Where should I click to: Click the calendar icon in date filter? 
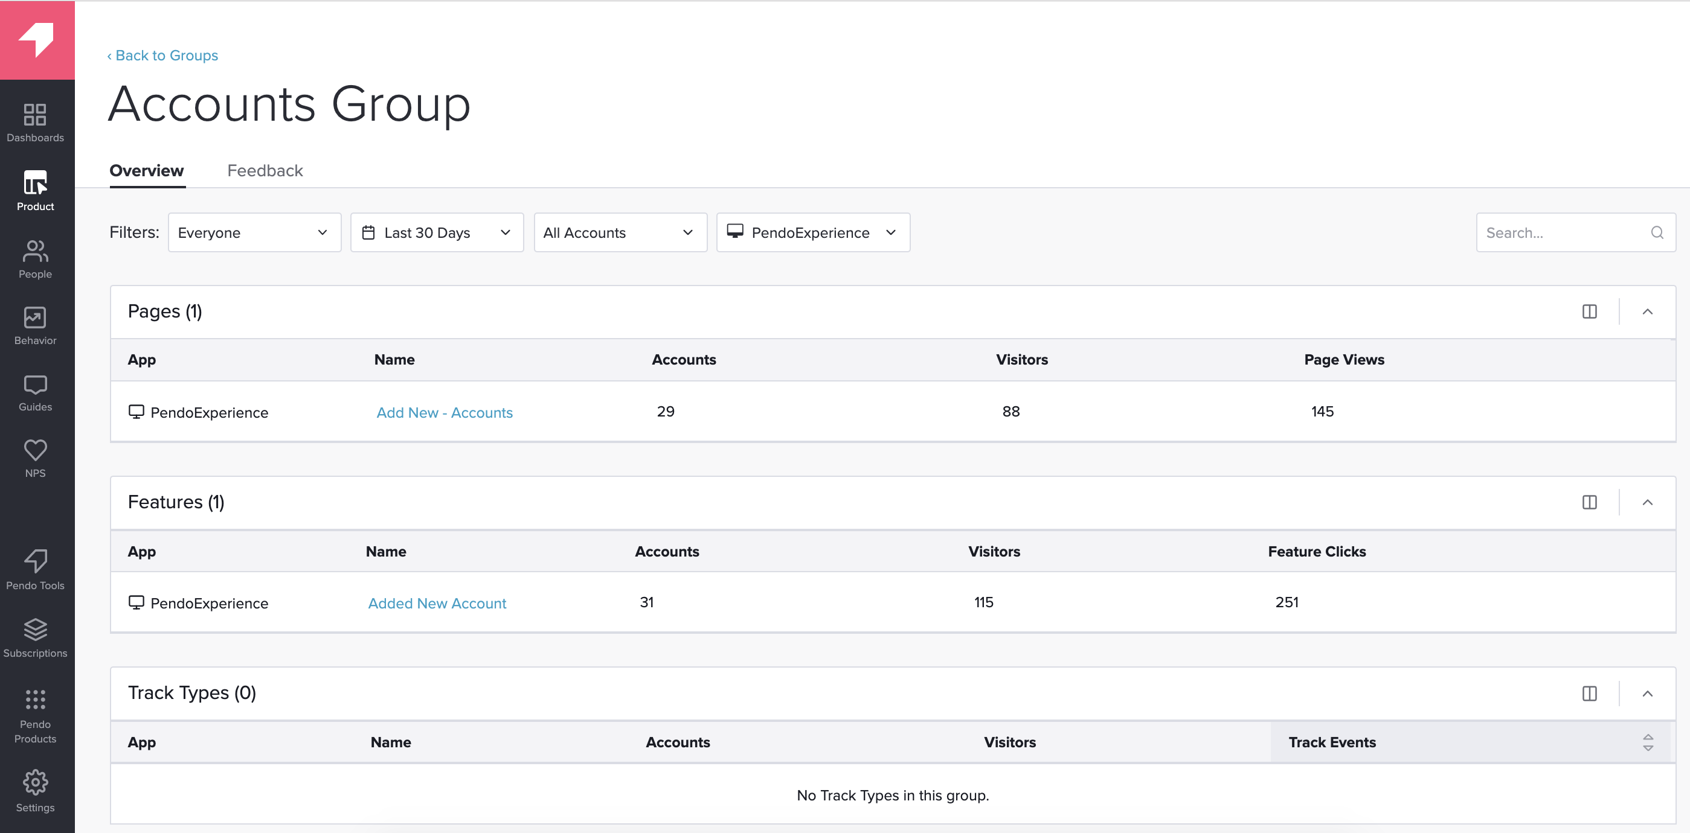[x=368, y=232]
